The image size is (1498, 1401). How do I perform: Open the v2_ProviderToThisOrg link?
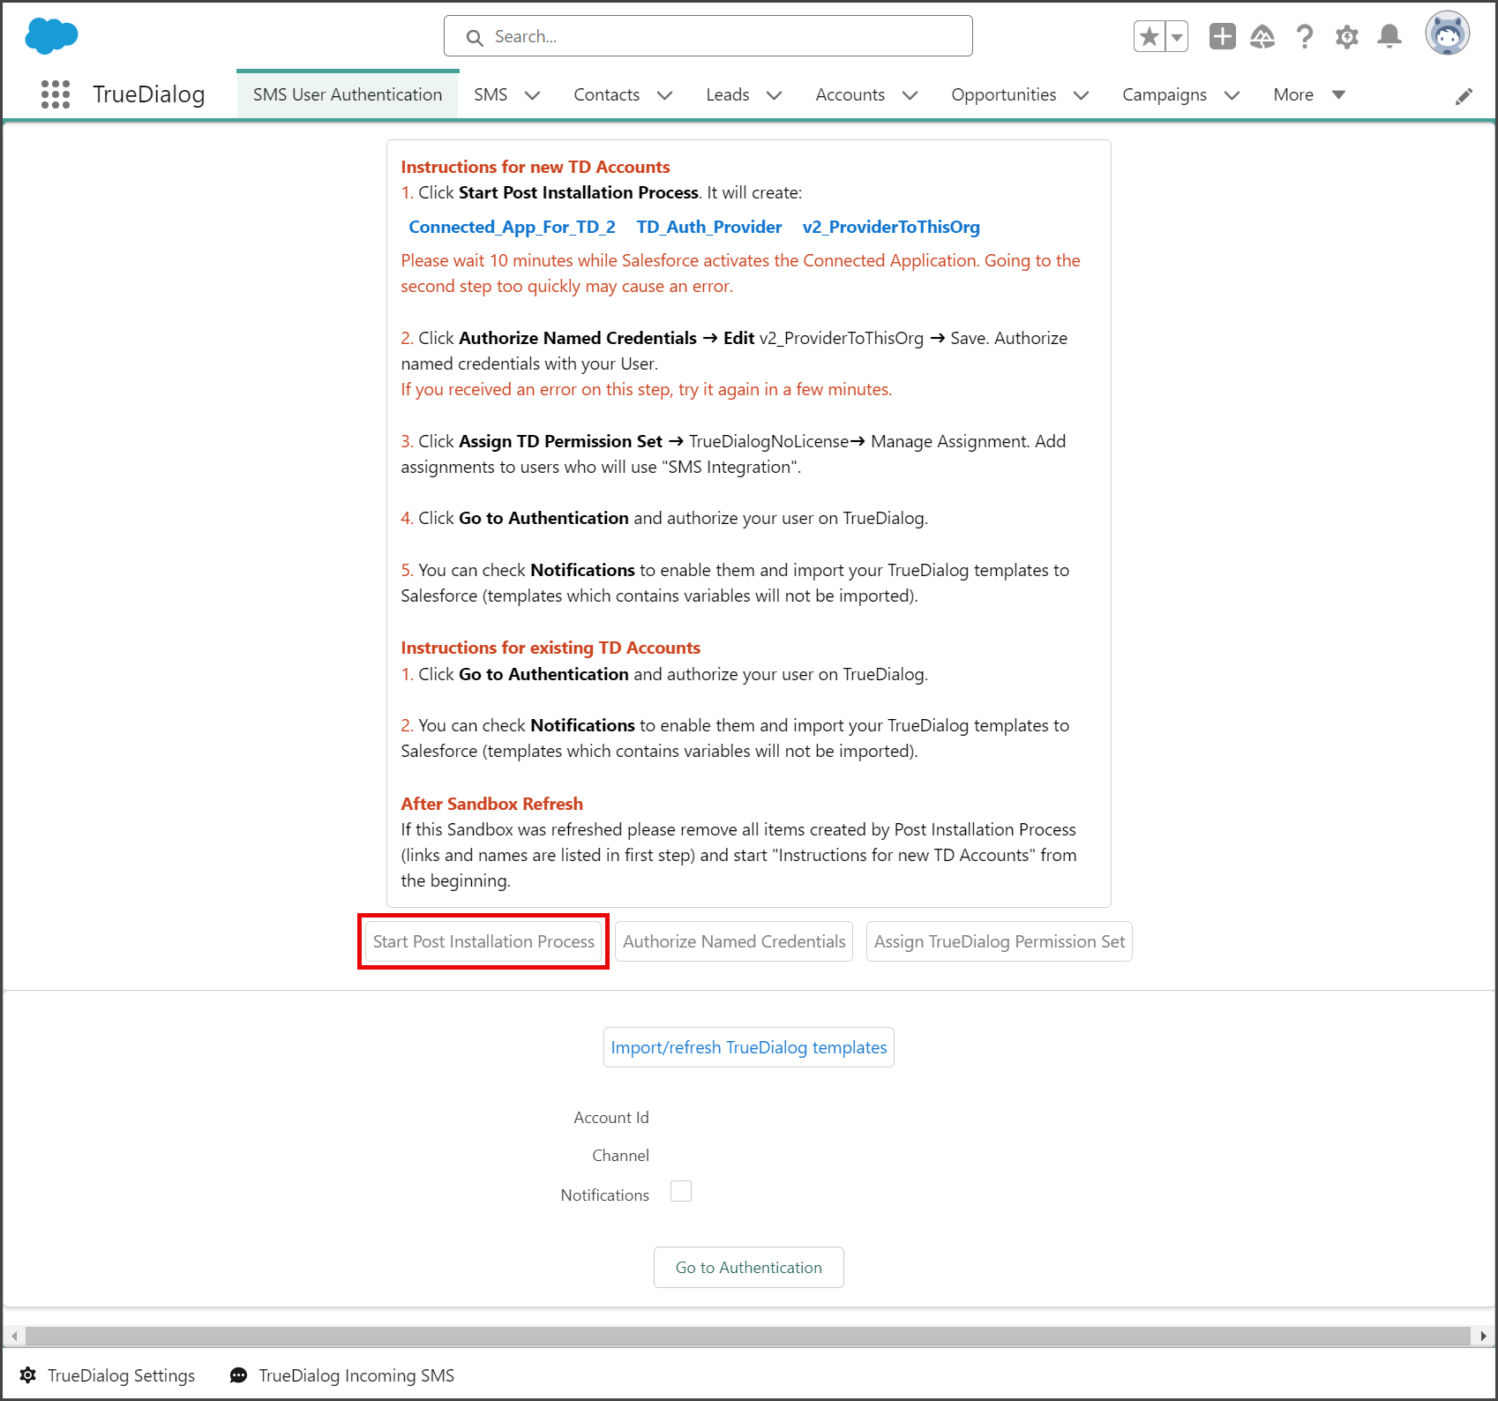(x=891, y=227)
